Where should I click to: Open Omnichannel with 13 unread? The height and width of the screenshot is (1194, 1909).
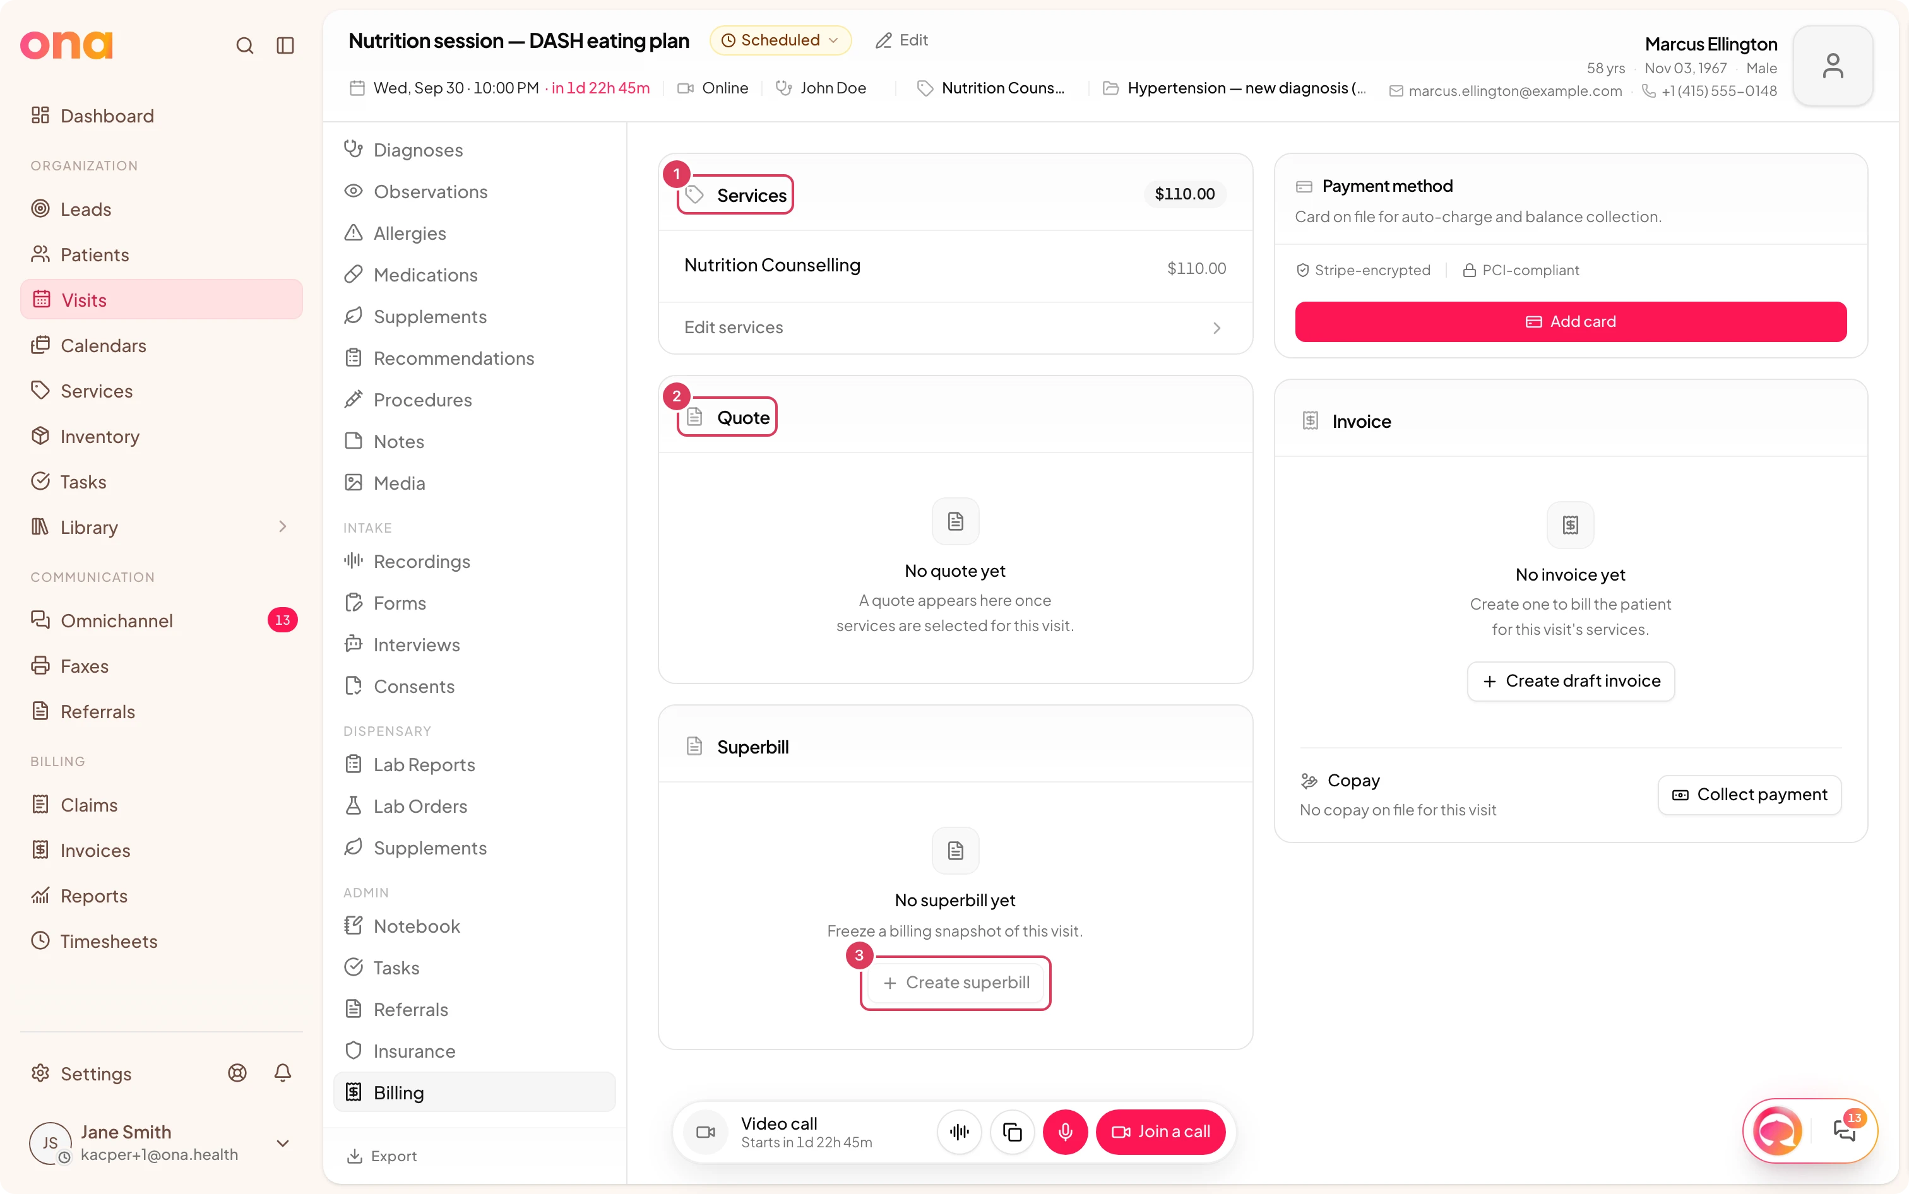point(161,621)
